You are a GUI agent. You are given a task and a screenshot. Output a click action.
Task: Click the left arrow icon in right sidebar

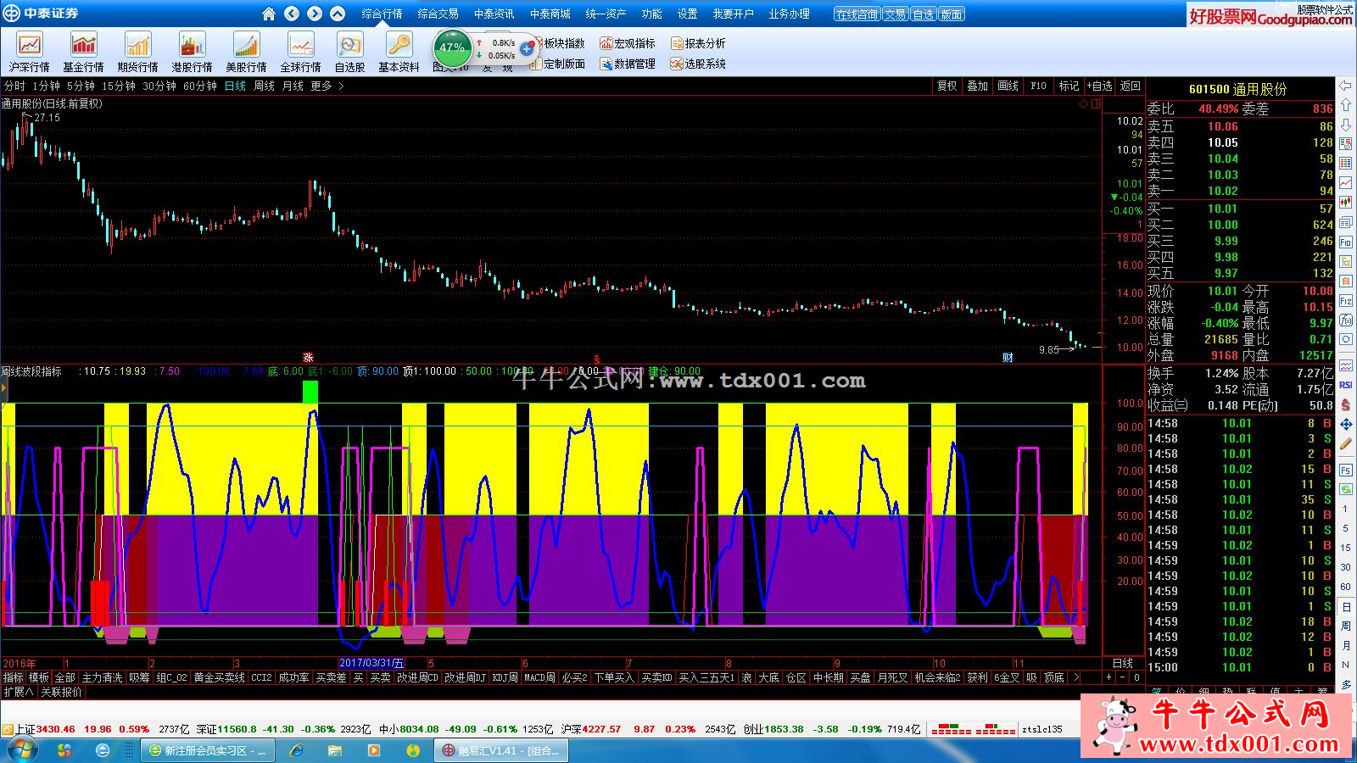tap(1346, 86)
